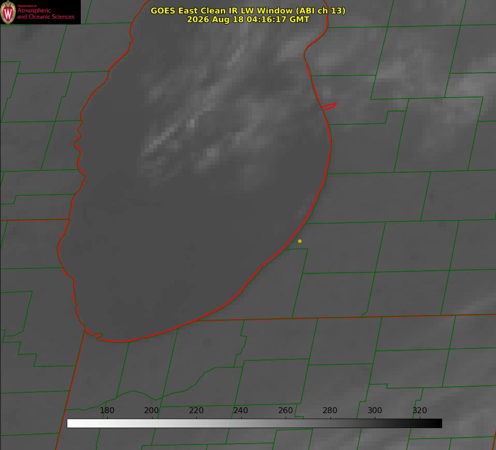Click the 240 colorbar tick label
Screen dimensions: 496x450
241,410
